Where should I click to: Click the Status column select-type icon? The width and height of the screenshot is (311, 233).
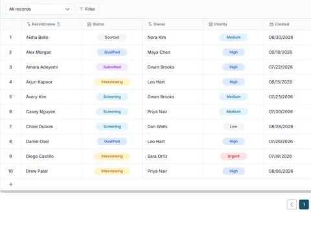(x=89, y=25)
